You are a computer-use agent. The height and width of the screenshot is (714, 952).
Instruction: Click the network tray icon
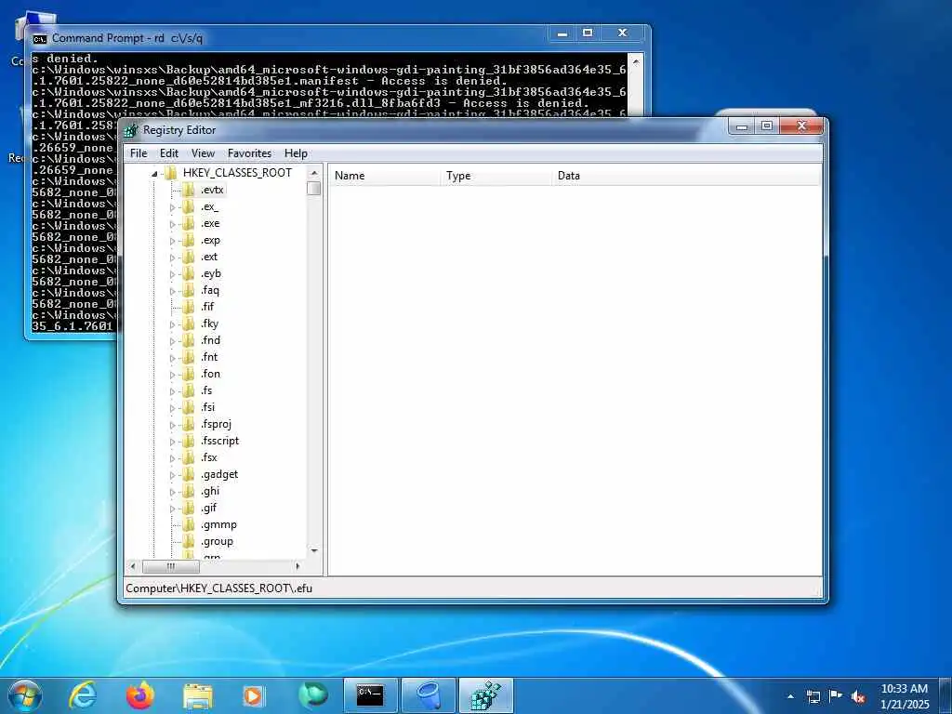[813, 696]
